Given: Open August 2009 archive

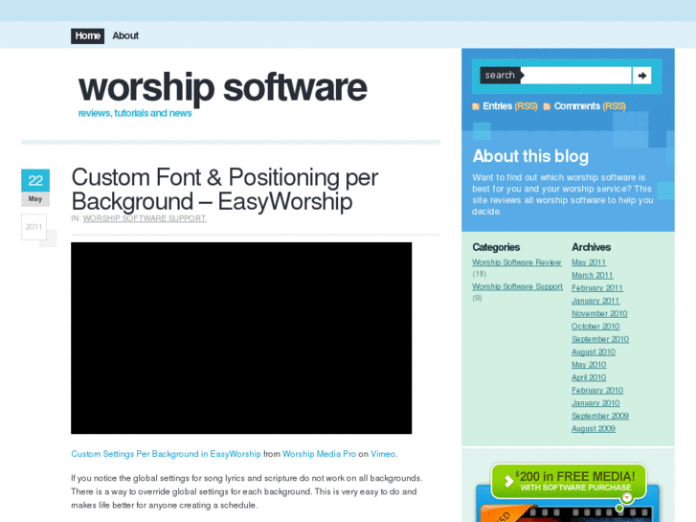Looking at the screenshot, I should click(594, 429).
